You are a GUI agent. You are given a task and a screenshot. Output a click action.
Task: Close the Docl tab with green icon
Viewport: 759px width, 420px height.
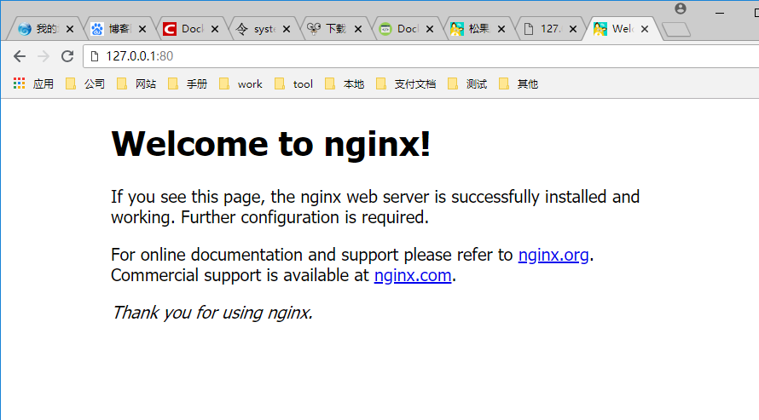click(x=429, y=29)
